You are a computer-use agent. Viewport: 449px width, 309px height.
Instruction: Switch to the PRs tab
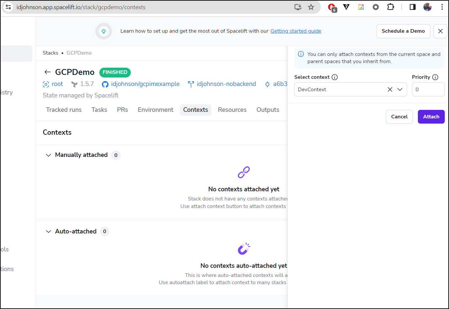point(123,110)
